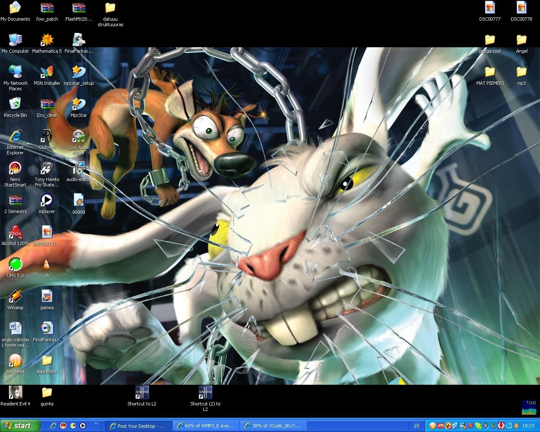Image resolution: width=540 pixels, height=432 pixels.
Task: Open My Network Places icon
Action: [x=15, y=78]
